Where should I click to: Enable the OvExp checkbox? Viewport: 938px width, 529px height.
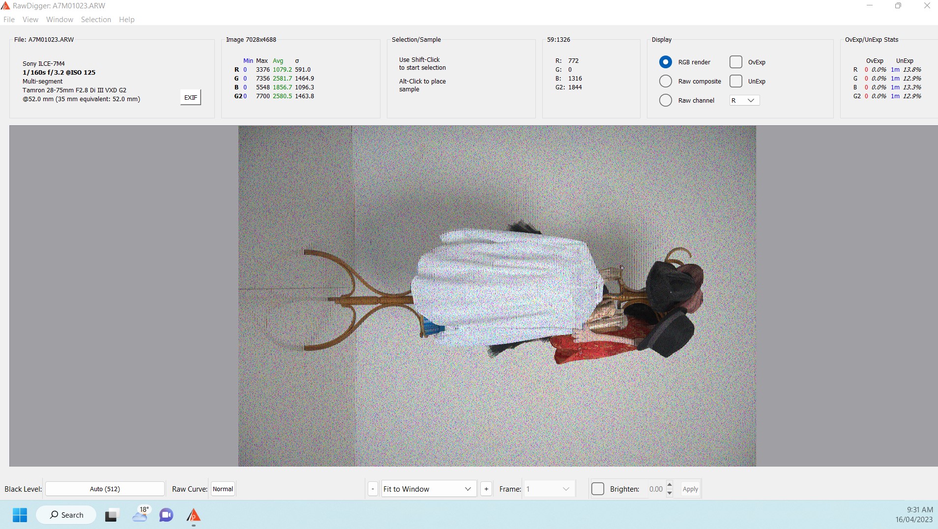coord(736,62)
